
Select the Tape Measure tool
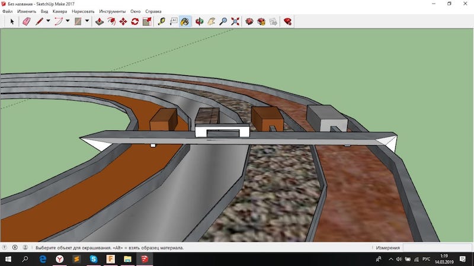click(161, 21)
